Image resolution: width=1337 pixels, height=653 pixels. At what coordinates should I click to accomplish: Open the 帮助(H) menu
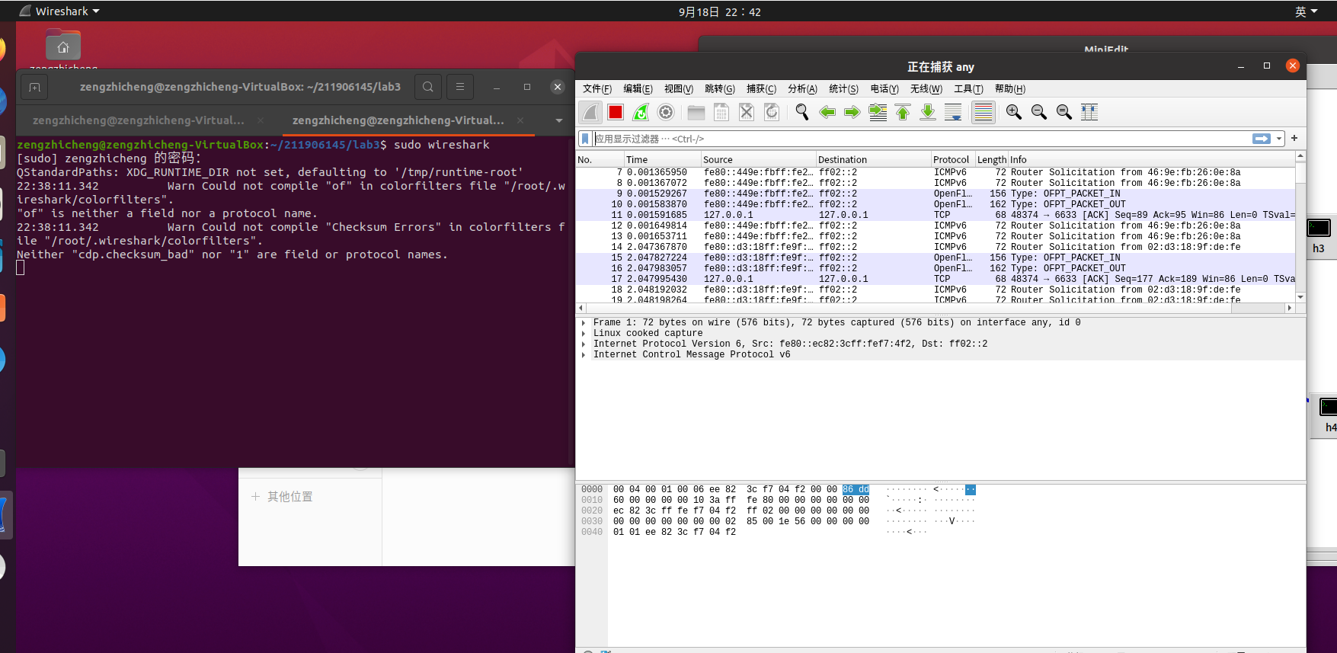coord(1010,89)
